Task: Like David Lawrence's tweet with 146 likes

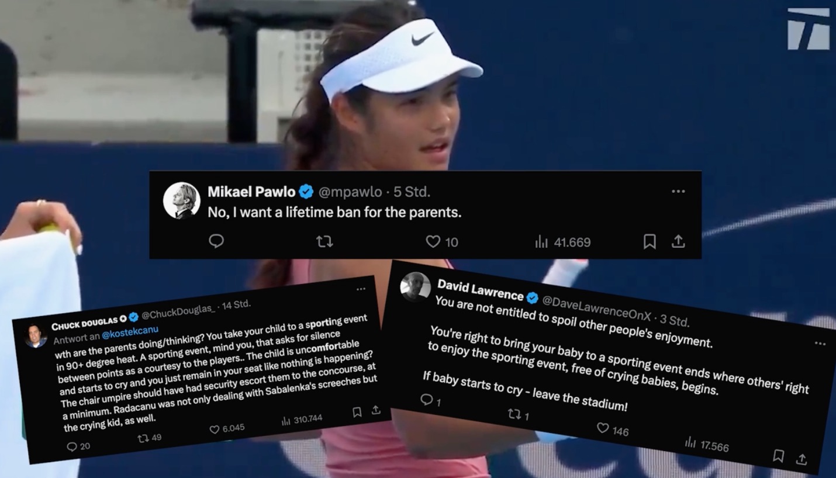Action: (603, 428)
